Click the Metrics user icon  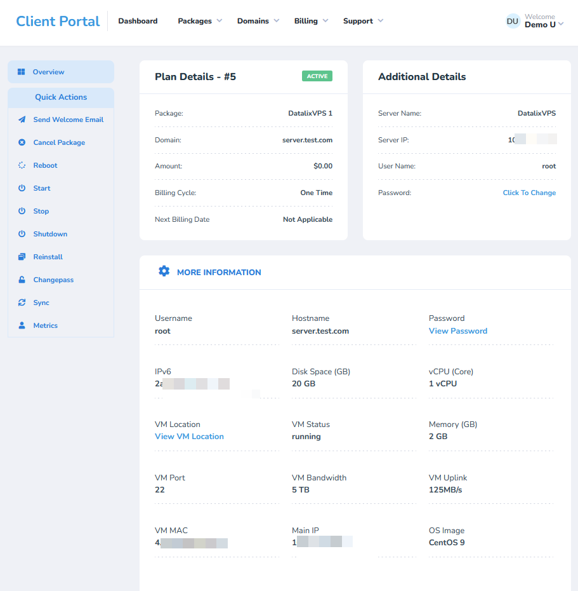[22, 325]
